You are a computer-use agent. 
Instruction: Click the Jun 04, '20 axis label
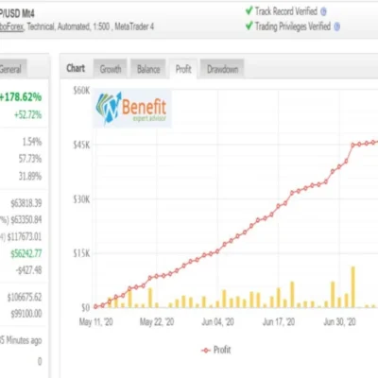pyautogui.click(x=217, y=322)
